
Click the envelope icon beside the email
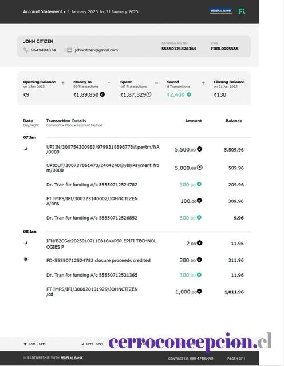click(69, 50)
